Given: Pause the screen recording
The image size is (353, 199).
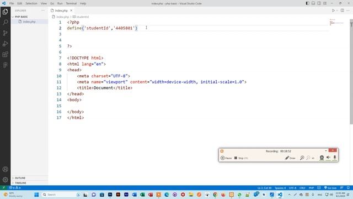Looking at the screenshot, I should coord(226,158).
